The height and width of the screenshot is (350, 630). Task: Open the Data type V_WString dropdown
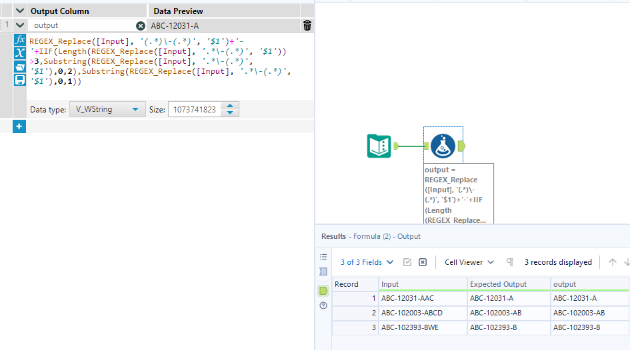tap(107, 109)
